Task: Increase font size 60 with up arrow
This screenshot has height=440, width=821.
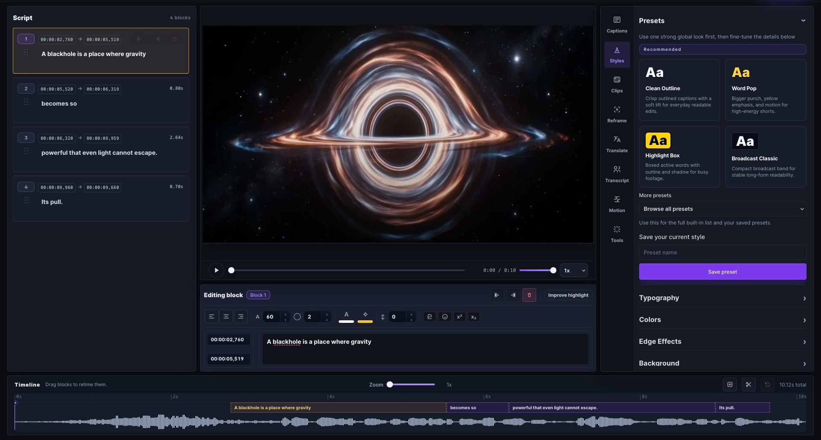Action: pyautogui.click(x=285, y=314)
